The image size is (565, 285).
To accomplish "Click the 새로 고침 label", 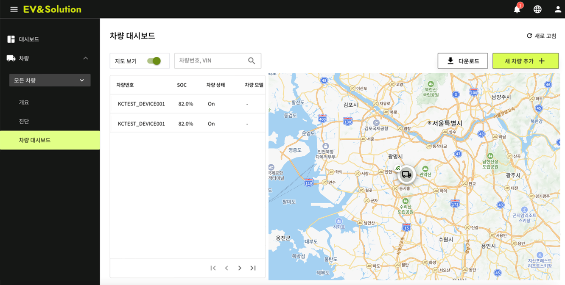I will [545, 36].
